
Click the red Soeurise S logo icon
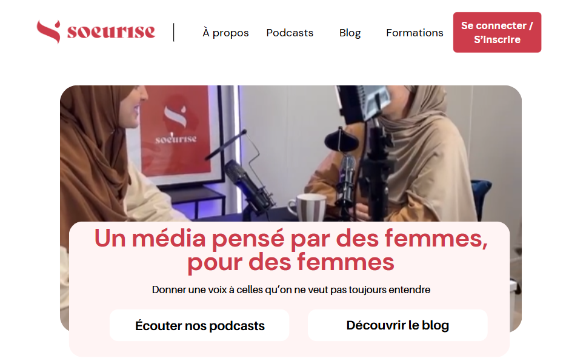[48, 31]
